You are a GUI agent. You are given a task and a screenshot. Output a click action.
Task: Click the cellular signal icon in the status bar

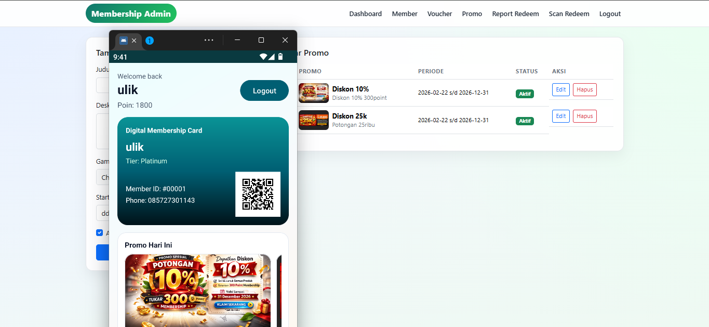coord(272,56)
